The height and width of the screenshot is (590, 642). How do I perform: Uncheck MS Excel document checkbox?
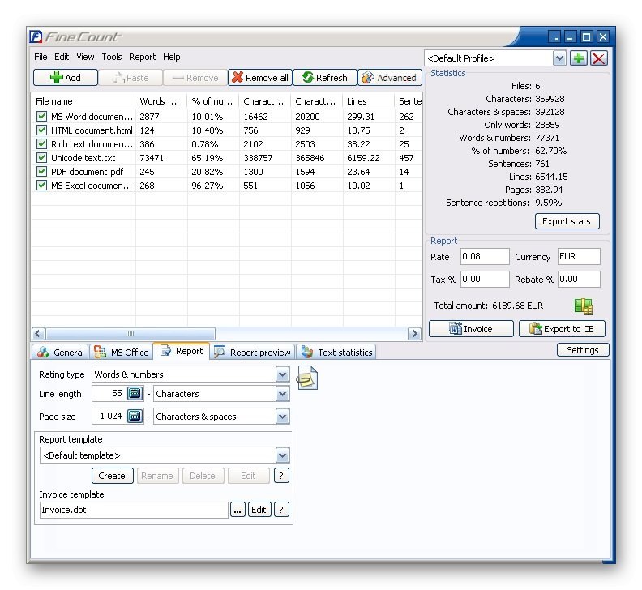tap(41, 186)
